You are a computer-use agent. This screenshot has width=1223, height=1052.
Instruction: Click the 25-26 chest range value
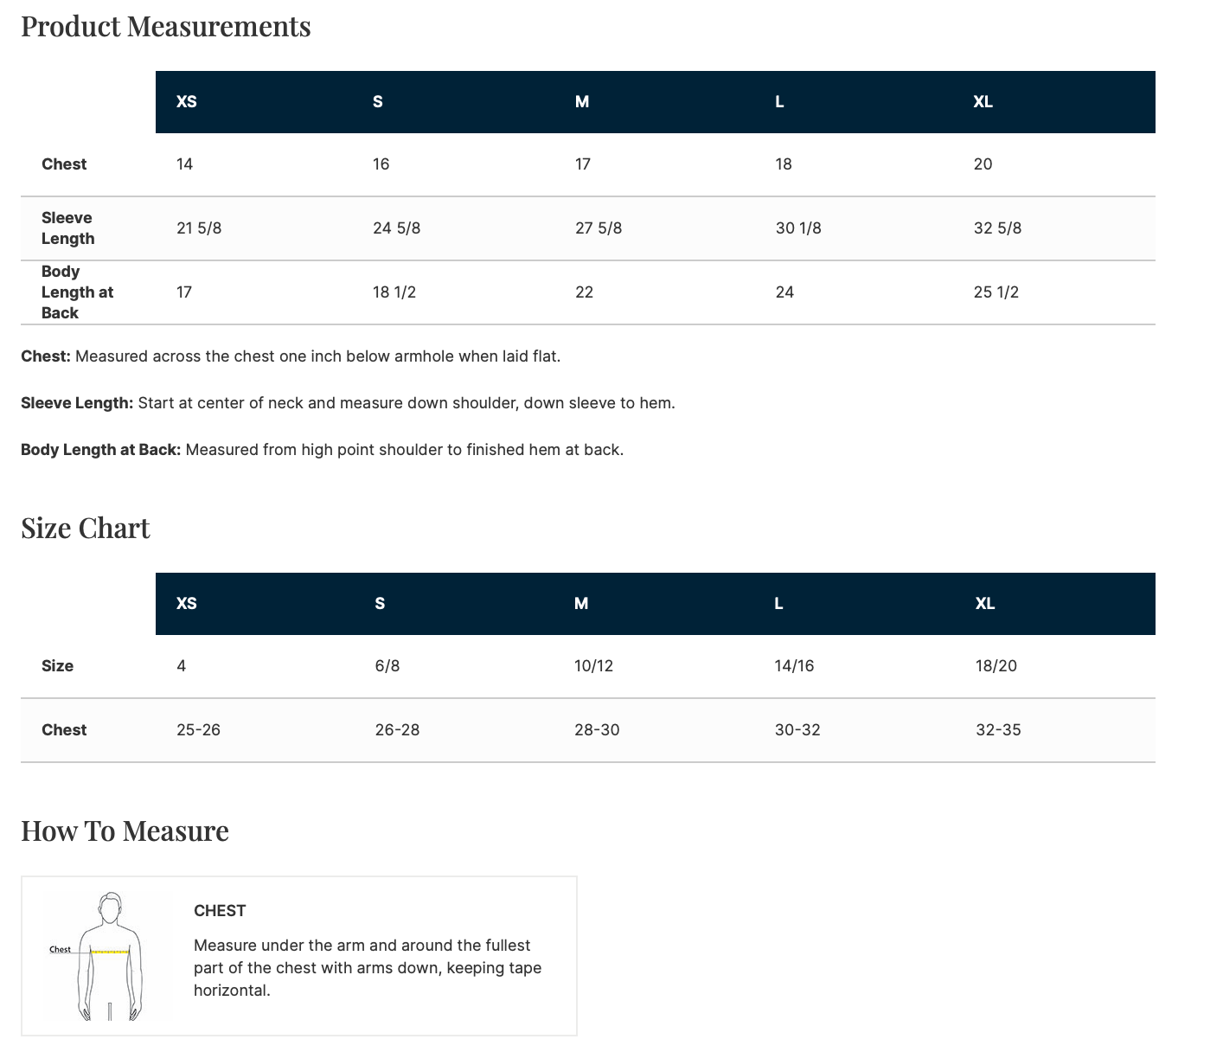[x=198, y=730]
